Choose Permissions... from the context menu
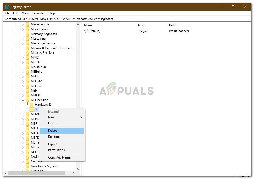Viewport: 254px width, 179px height. coord(62,150)
